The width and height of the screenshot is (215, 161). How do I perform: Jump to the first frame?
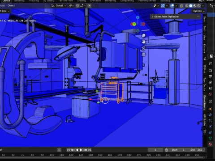point(69,150)
